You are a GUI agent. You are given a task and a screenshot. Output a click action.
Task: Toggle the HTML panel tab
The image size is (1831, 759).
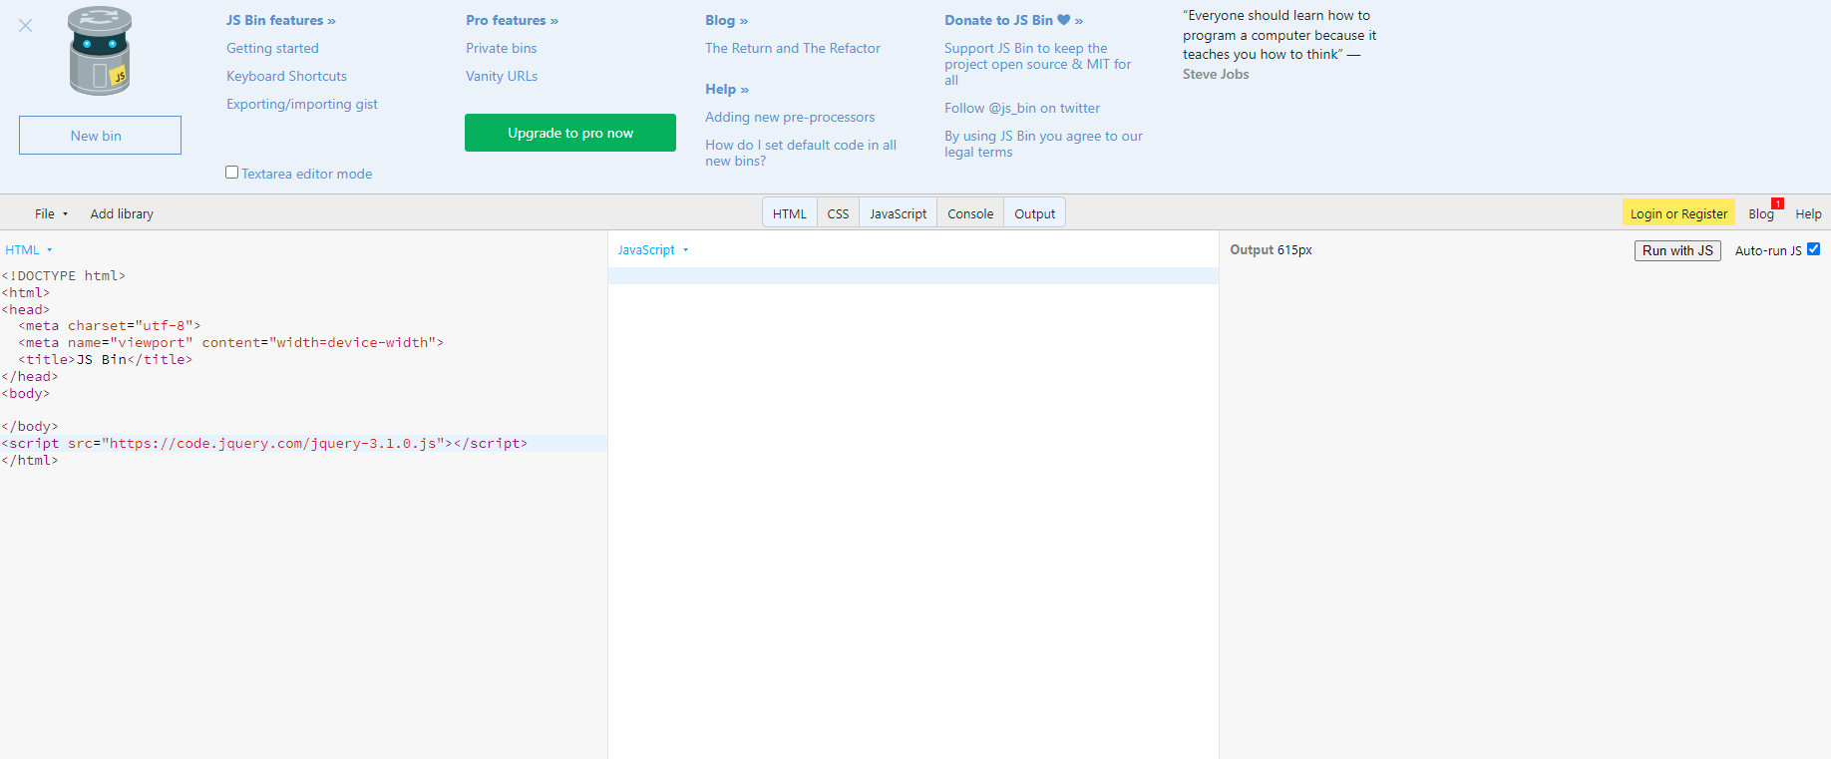tap(790, 213)
